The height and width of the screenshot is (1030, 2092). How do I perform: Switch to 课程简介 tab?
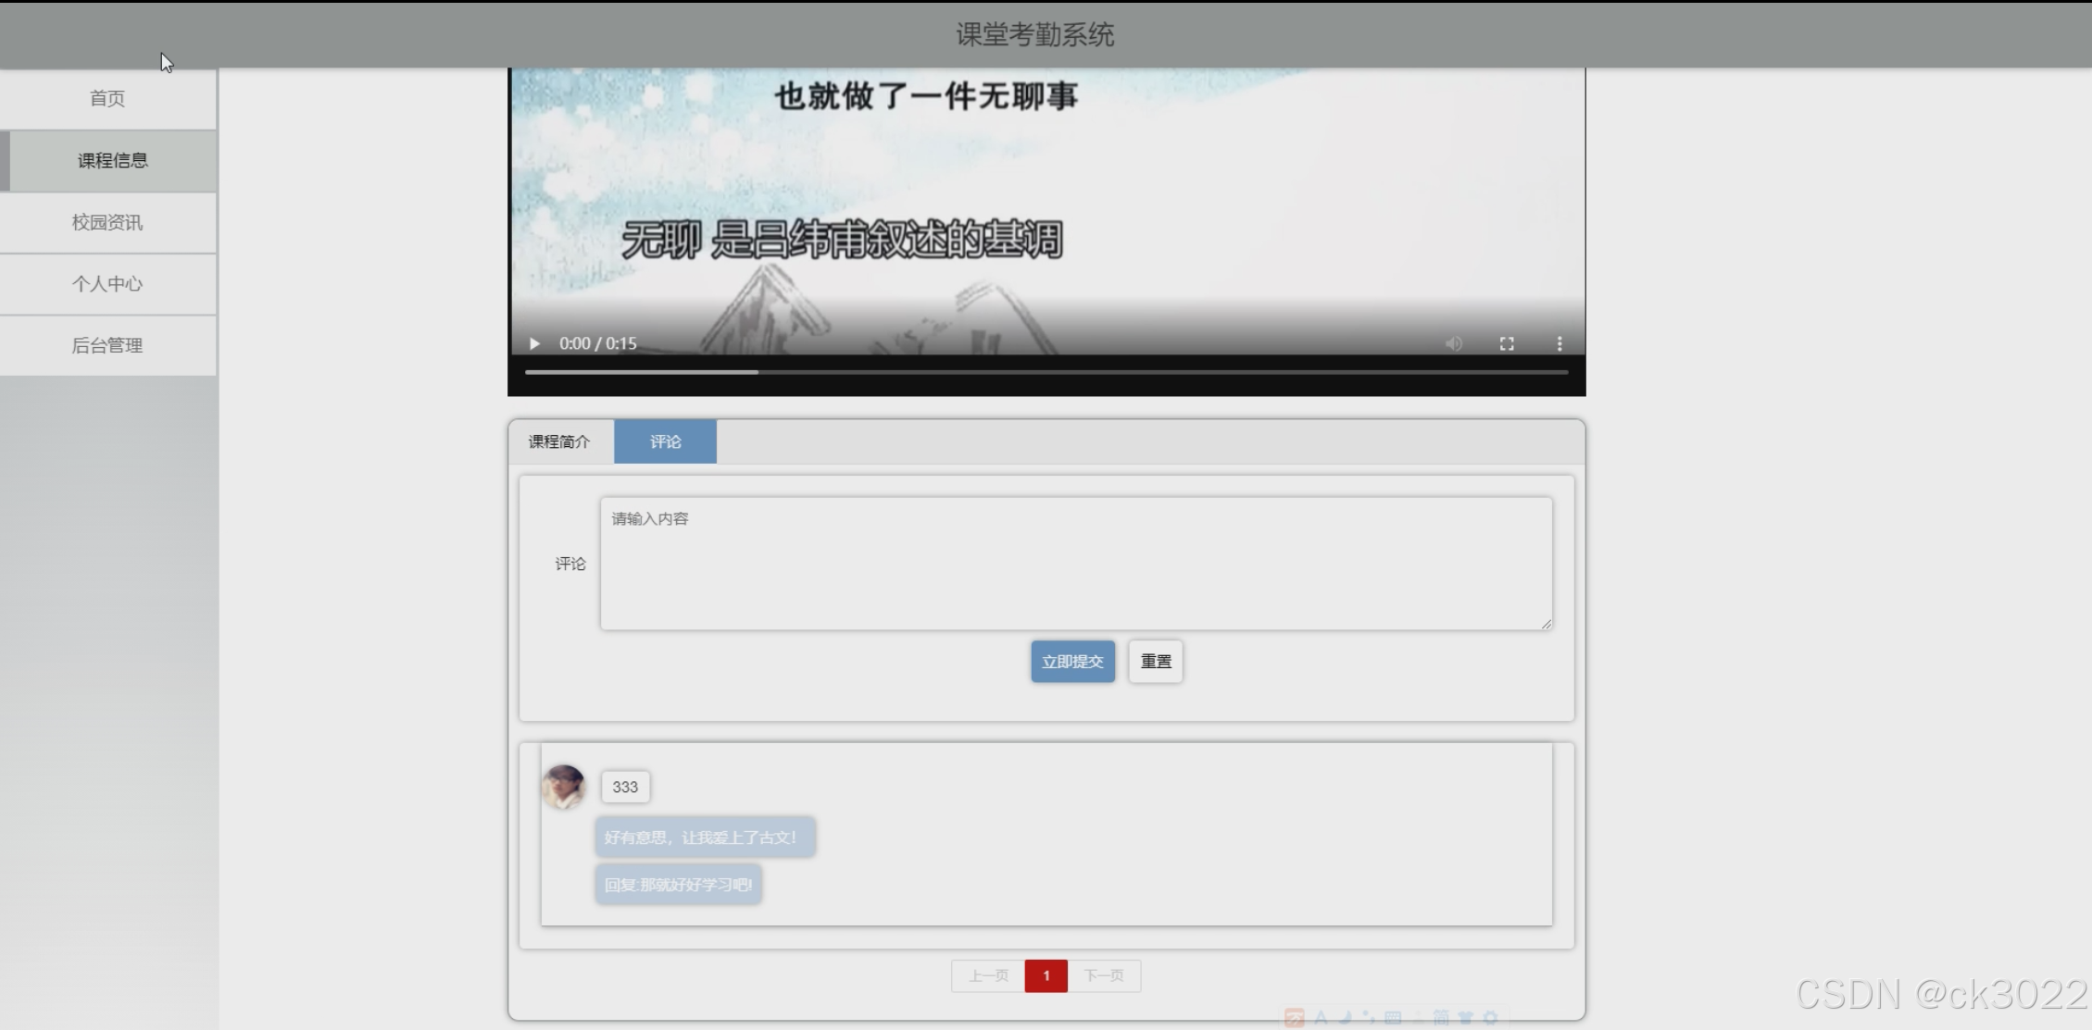(559, 441)
